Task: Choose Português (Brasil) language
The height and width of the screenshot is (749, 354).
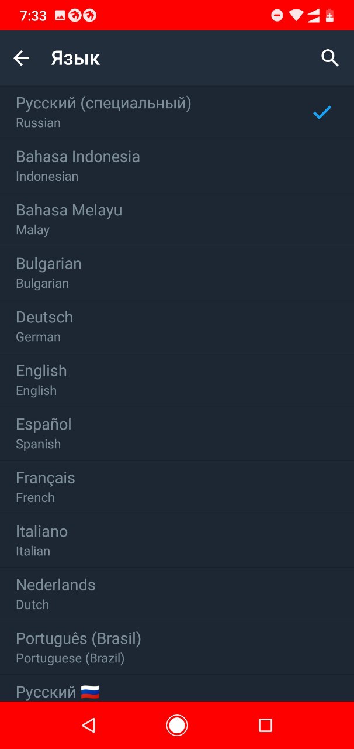Action: 177,648
